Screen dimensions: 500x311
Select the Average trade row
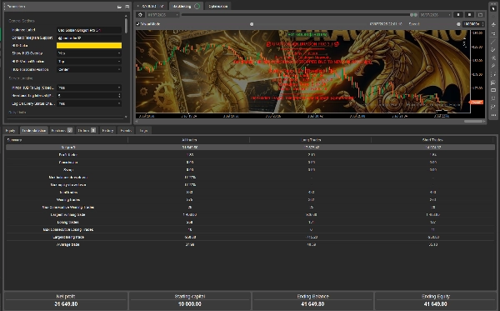(x=251, y=244)
